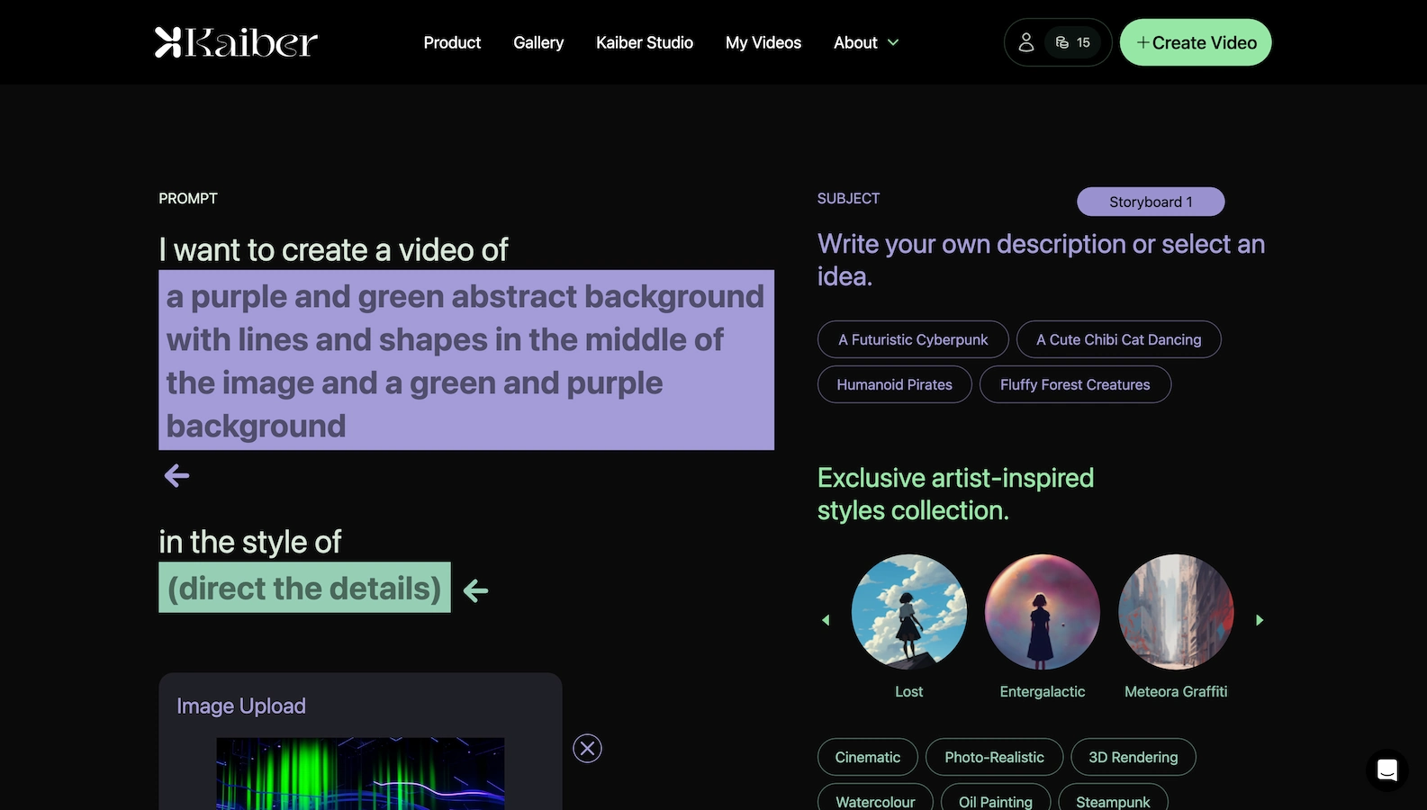Open the chat support bubble
Viewport: 1427px width, 810px height.
click(1386, 770)
